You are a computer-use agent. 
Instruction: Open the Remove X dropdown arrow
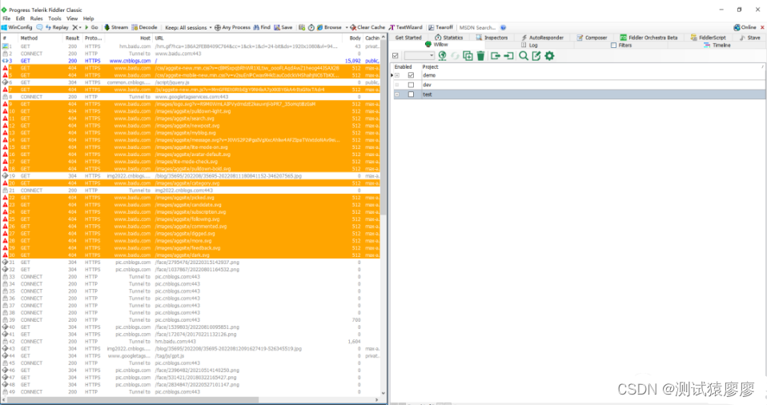click(x=80, y=27)
